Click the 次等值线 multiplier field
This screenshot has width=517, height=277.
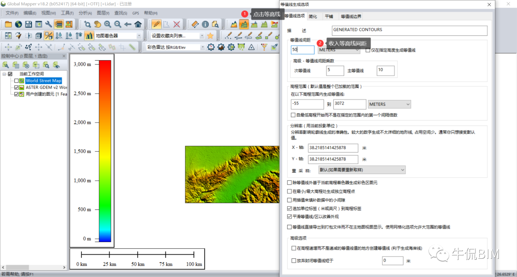point(335,70)
